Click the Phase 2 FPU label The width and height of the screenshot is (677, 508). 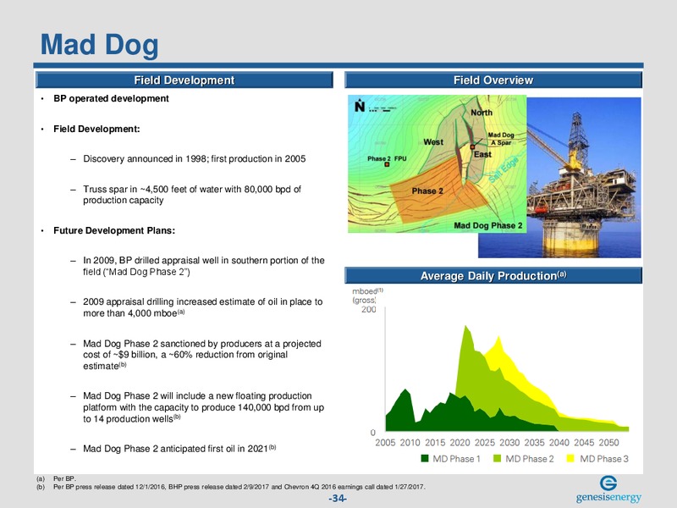pos(387,158)
